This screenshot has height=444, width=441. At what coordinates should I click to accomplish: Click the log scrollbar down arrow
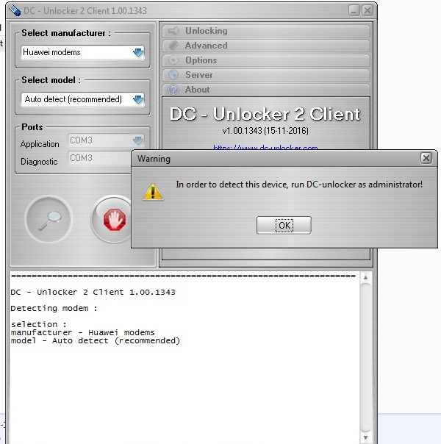(x=365, y=437)
